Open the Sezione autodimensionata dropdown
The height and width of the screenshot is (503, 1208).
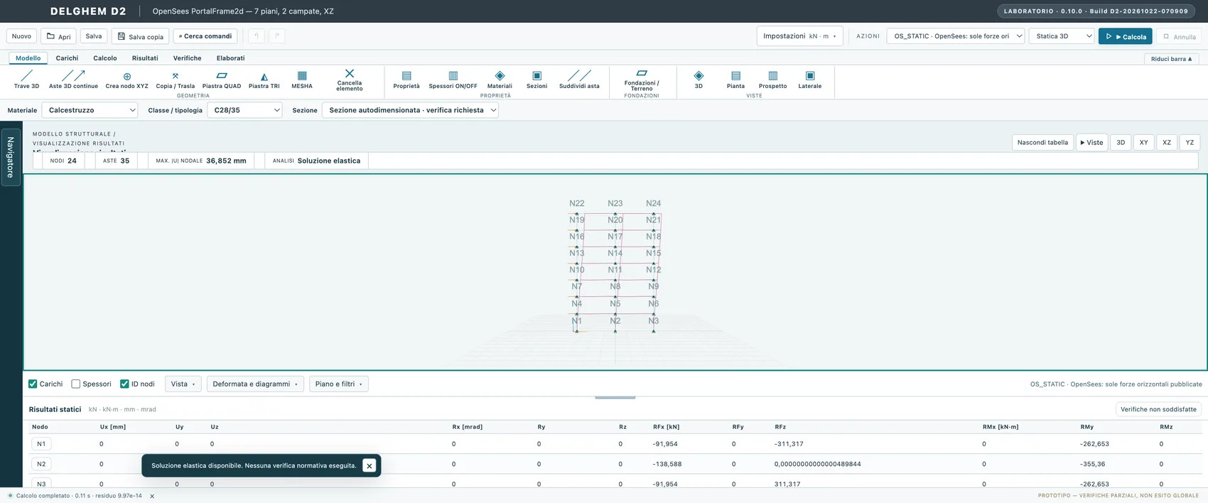point(410,110)
